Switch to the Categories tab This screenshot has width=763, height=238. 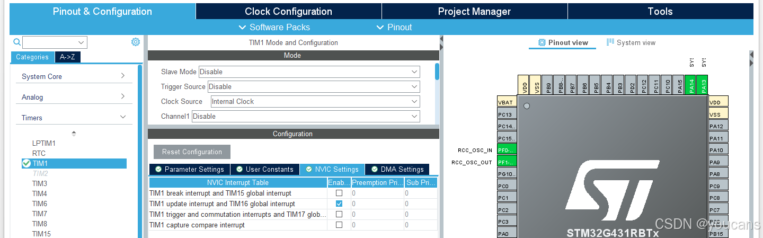[x=32, y=57]
